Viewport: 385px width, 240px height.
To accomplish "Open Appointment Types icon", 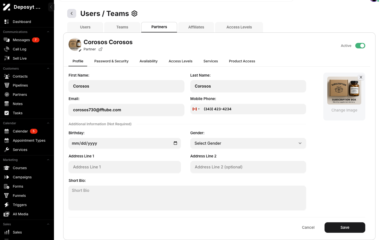I will (x=7, y=140).
